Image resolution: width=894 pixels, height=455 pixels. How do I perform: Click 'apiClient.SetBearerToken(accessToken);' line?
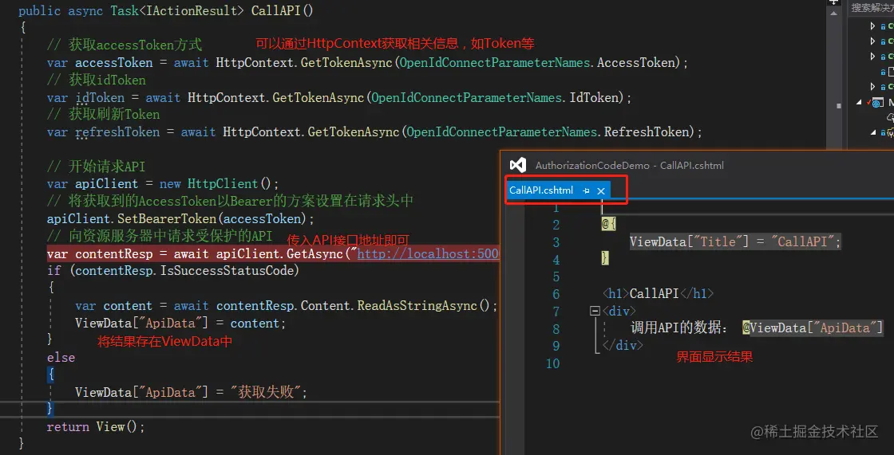coord(180,218)
